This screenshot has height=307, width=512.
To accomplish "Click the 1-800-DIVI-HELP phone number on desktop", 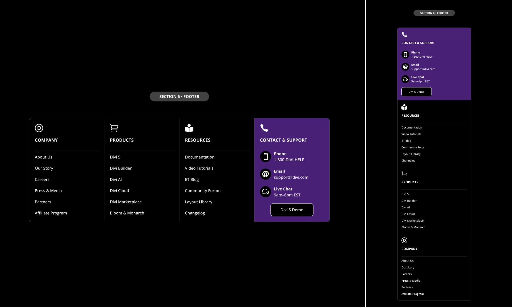I will click(x=289, y=160).
